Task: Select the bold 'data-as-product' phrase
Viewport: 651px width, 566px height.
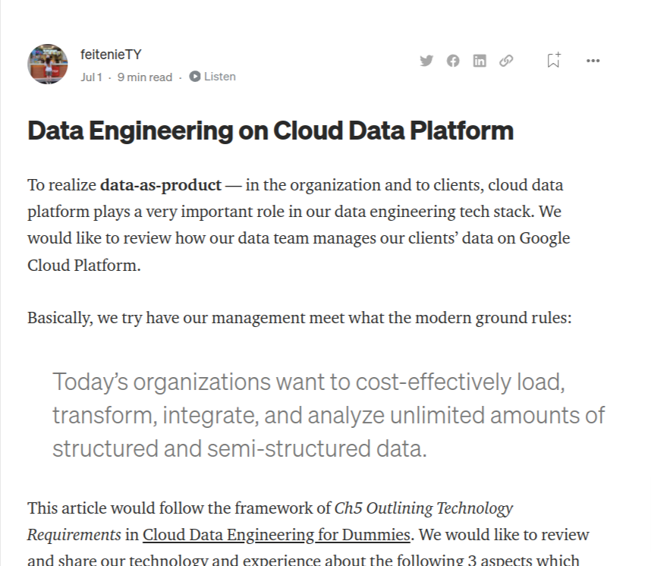Action: pos(161,185)
